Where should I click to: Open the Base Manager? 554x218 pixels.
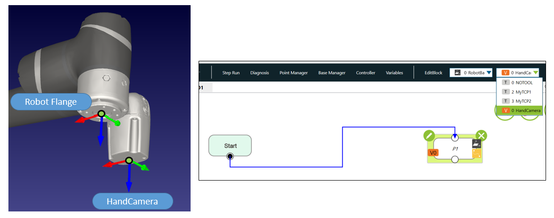tap(332, 73)
